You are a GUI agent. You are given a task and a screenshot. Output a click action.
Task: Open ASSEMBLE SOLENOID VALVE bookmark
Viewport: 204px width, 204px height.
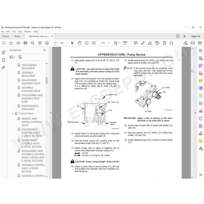pos(31,89)
